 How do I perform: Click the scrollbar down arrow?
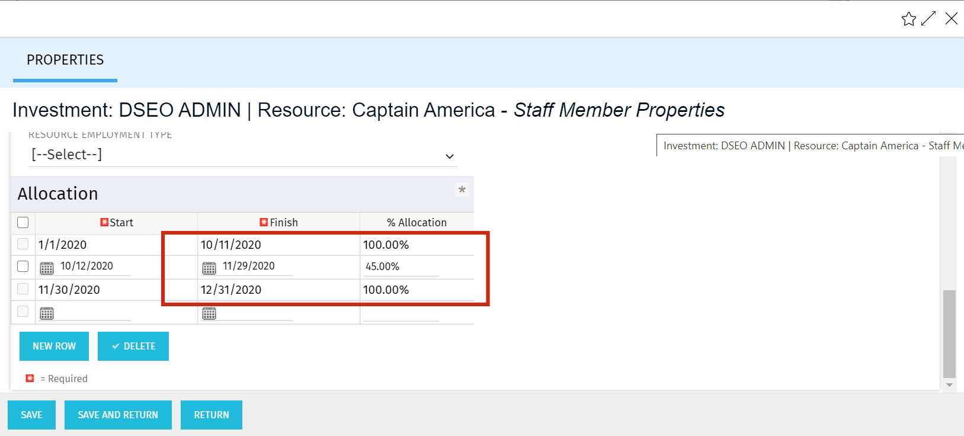(949, 385)
